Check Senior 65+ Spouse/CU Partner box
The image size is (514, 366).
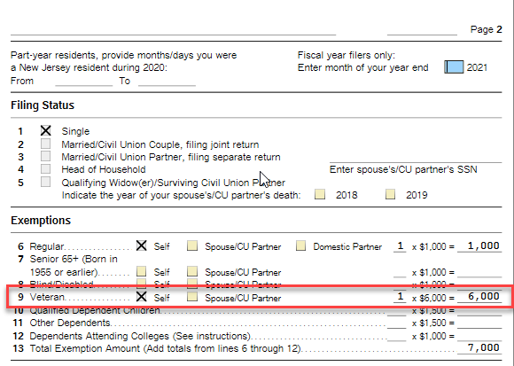click(192, 271)
